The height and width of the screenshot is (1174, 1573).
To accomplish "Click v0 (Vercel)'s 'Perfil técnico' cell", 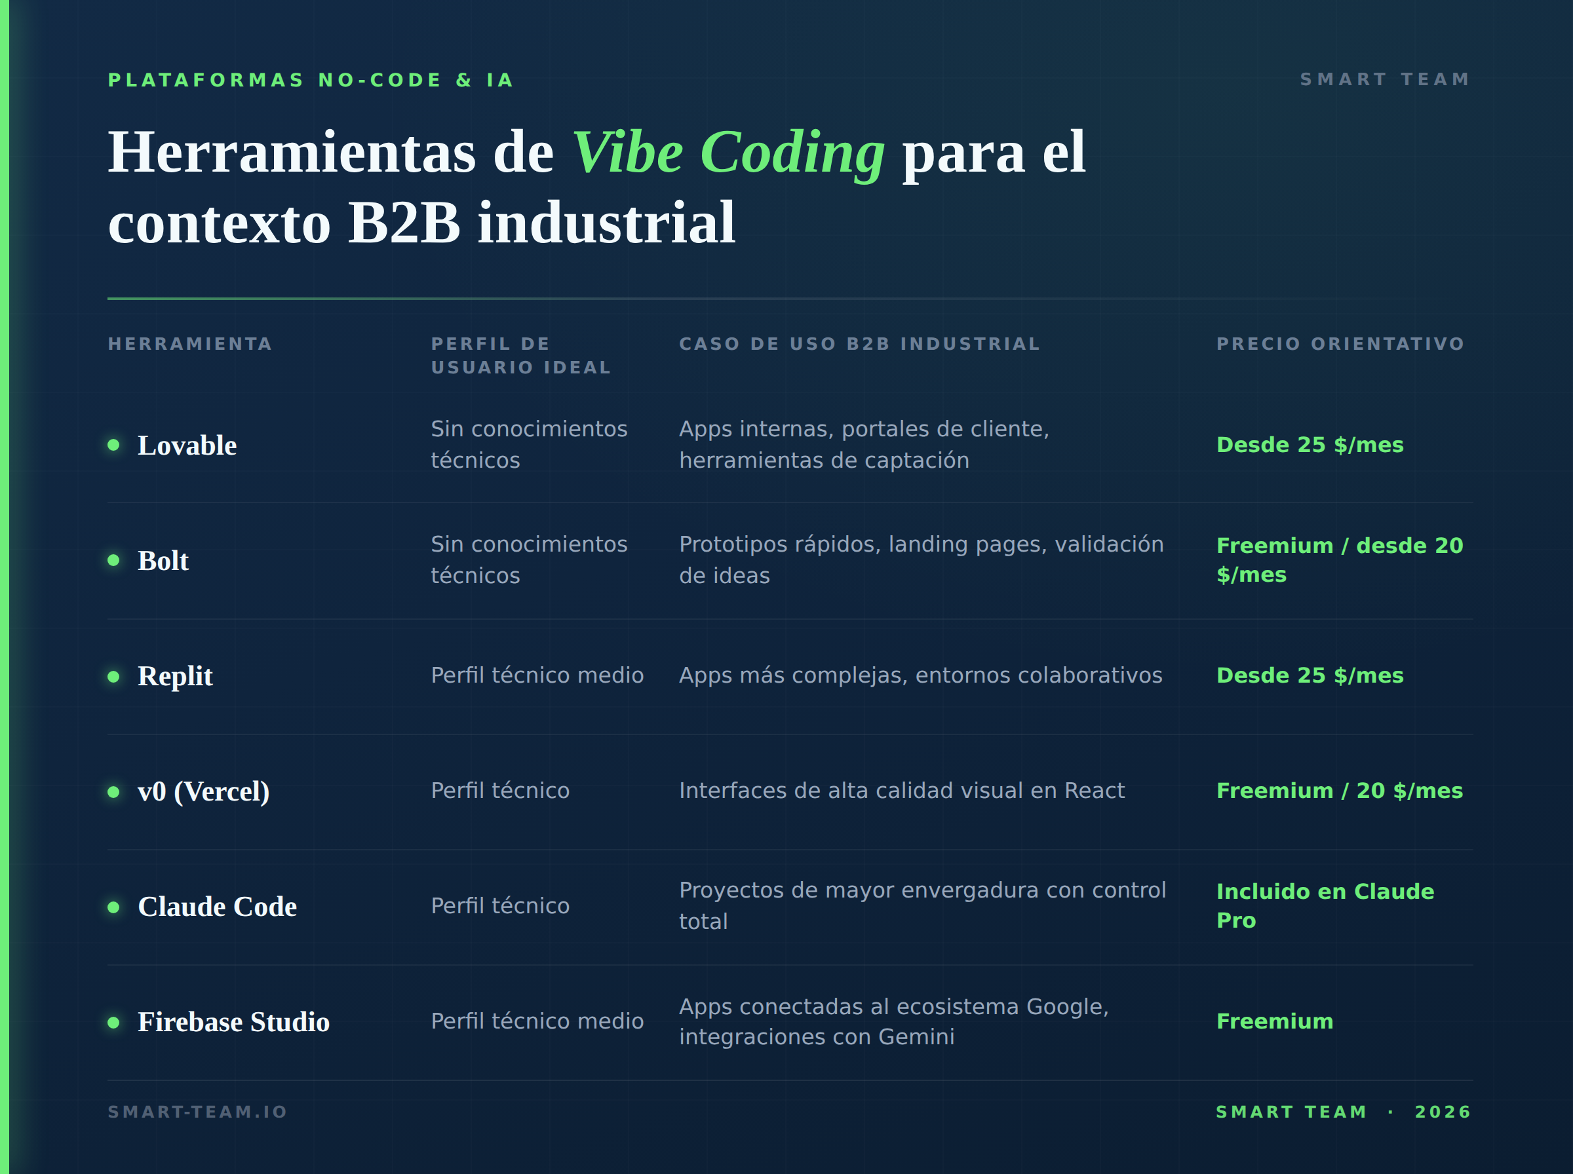I will [499, 790].
